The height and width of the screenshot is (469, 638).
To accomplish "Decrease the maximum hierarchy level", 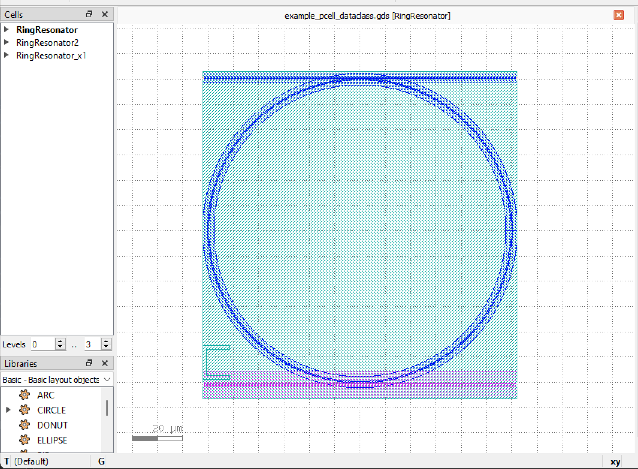I will pyautogui.click(x=106, y=347).
